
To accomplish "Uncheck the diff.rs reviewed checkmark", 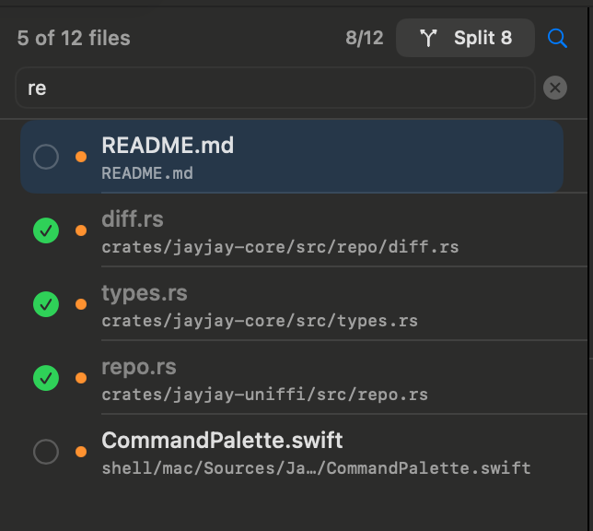I will 45,230.
